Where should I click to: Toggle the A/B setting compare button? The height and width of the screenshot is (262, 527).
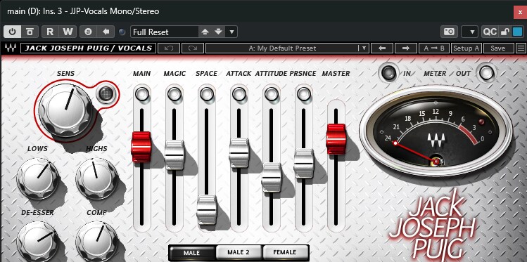pos(89,32)
